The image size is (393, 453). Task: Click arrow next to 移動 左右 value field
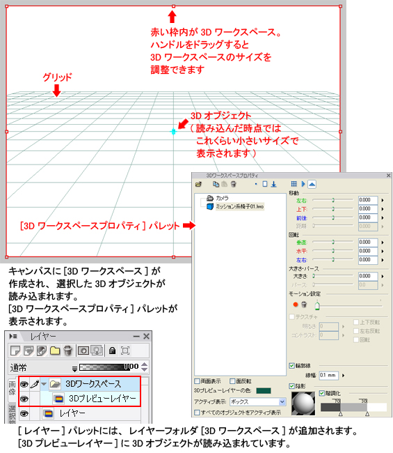pyautogui.click(x=383, y=200)
